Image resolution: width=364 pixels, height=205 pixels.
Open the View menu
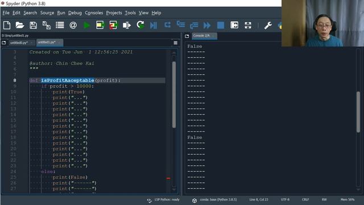tap(143, 13)
